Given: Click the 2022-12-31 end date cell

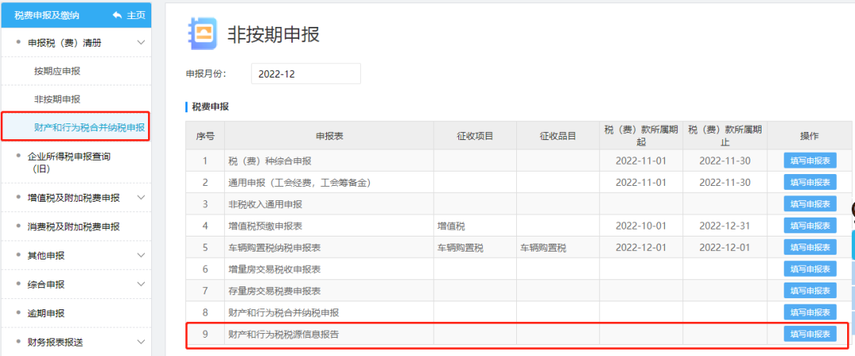Looking at the screenshot, I should coord(724,225).
